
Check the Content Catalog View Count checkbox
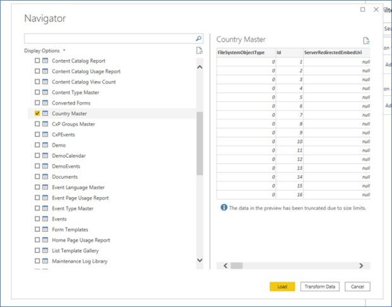click(x=37, y=81)
